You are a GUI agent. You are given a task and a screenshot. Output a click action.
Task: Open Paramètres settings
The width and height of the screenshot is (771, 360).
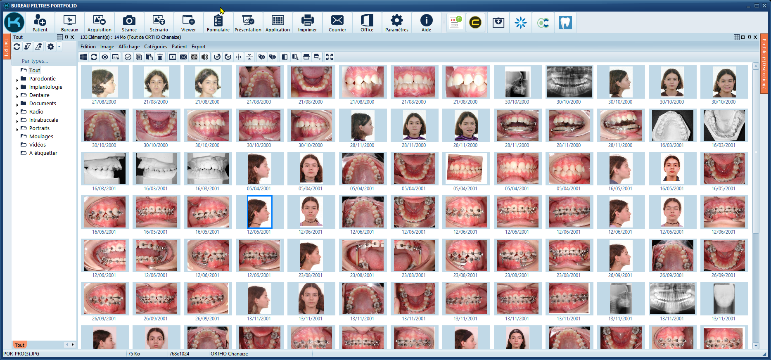[396, 23]
